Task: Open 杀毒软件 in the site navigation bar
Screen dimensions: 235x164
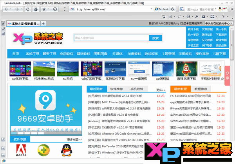Action: (134, 54)
